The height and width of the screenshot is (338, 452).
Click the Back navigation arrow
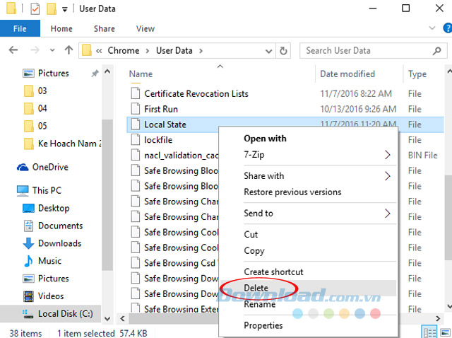click(x=13, y=51)
